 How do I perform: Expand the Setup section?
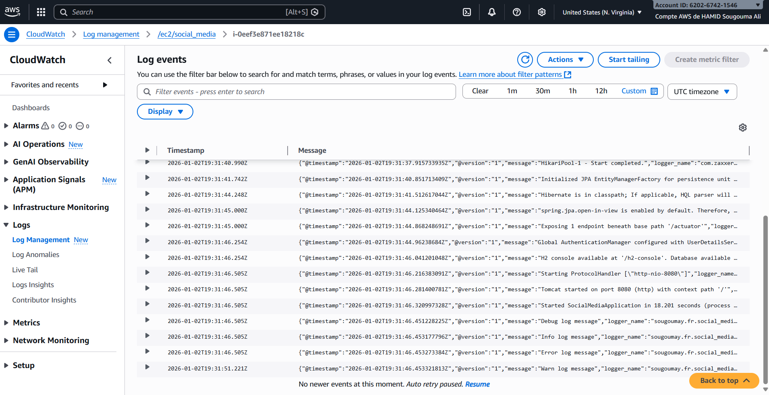coord(6,365)
